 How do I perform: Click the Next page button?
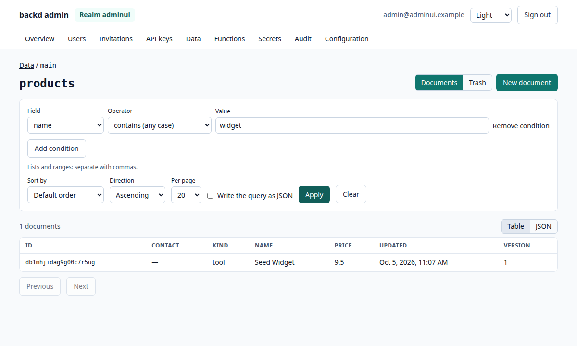[x=81, y=286]
